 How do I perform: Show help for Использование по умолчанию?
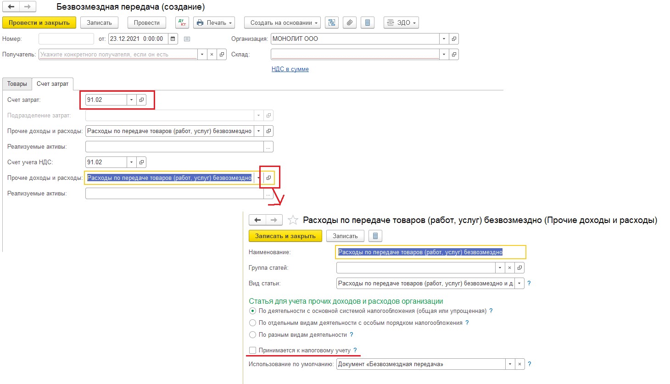(x=529, y=364)
